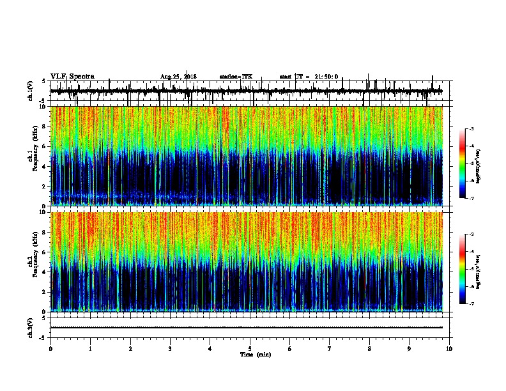The image size is (506, 391).
Task: Click the "ch.1(V)" waveform axis label
Action: (31, 91)
